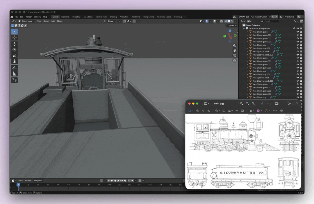314x204 pixels.
Task: Select the Move tool in toolbar
Action: click(x=15, y=44)
